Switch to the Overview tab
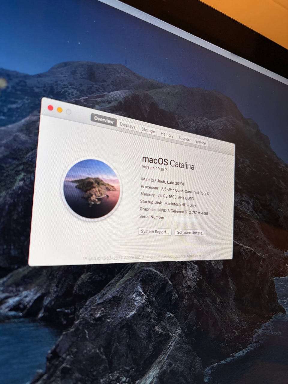The width and height of the screenshot is (288, 384). tap(104, 120)
